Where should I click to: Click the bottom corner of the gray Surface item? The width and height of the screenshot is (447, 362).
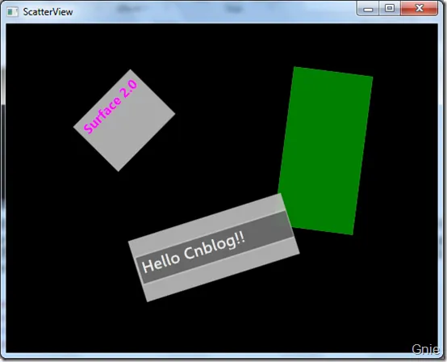coord(119,170)
